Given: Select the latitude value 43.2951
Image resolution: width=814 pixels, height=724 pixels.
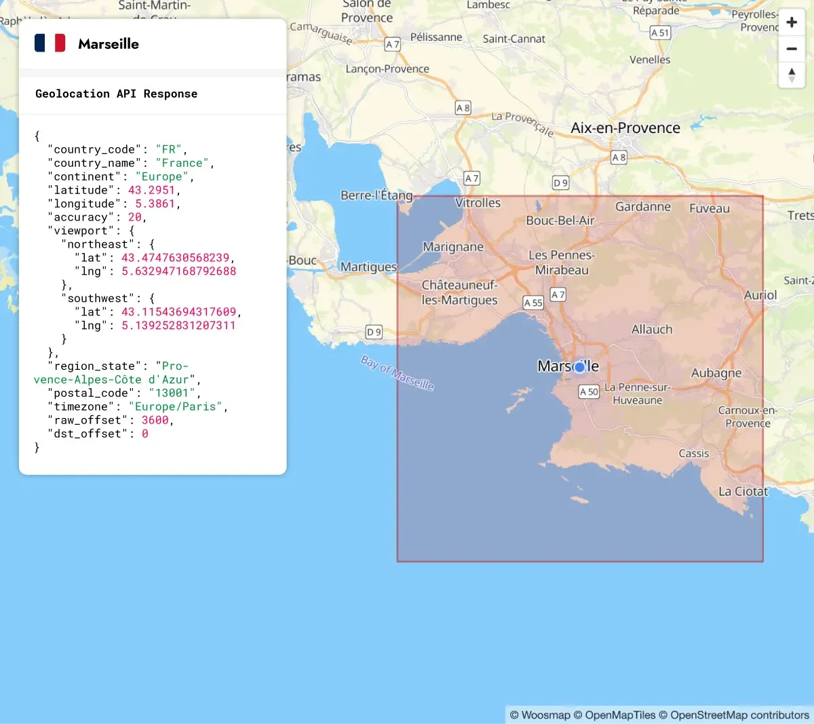Looking at the screenshot, I should click(x=152, y=190).
